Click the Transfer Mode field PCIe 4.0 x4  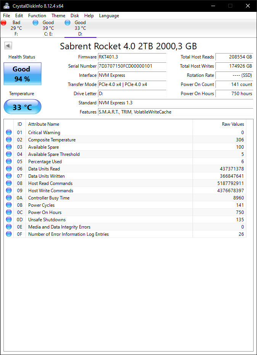132,84
